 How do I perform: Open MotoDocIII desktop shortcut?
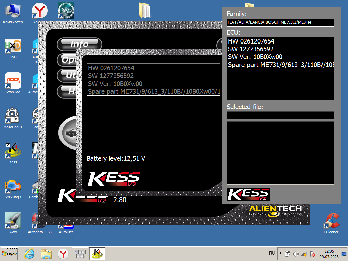[13, 116]
